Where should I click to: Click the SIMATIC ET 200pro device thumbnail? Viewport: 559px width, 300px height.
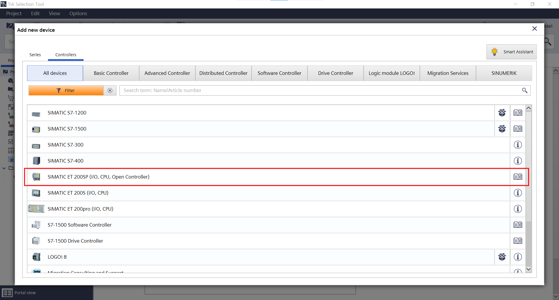[x=36, y=209]
